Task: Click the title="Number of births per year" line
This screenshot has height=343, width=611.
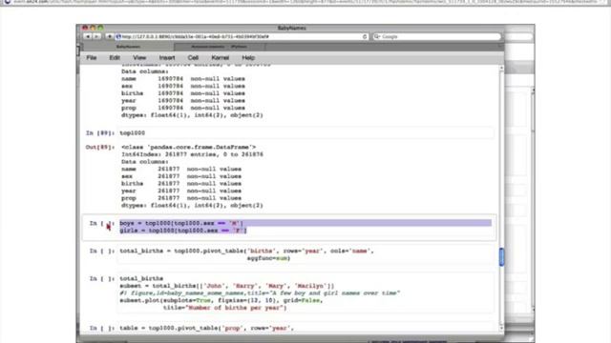Action: [225, 308]
